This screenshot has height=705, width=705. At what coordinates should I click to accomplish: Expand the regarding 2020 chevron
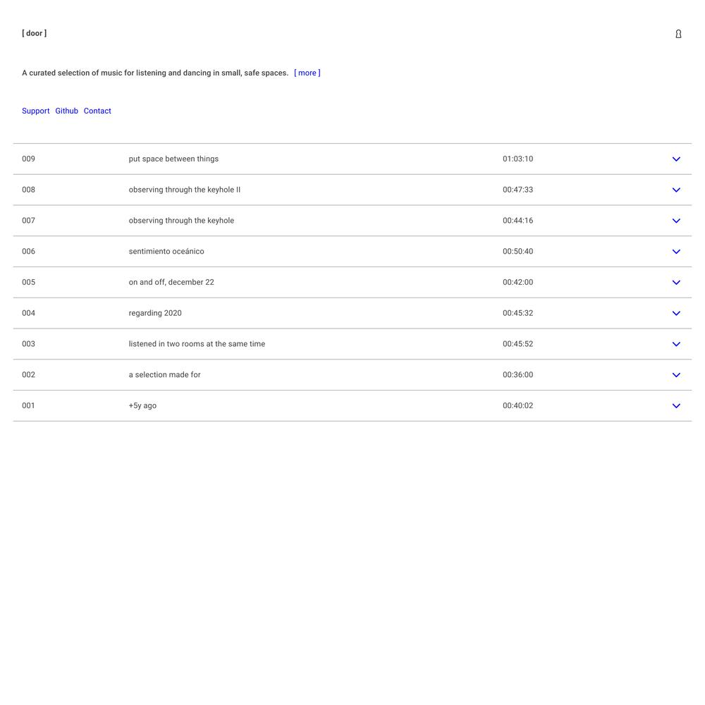(x=676, y=314)
